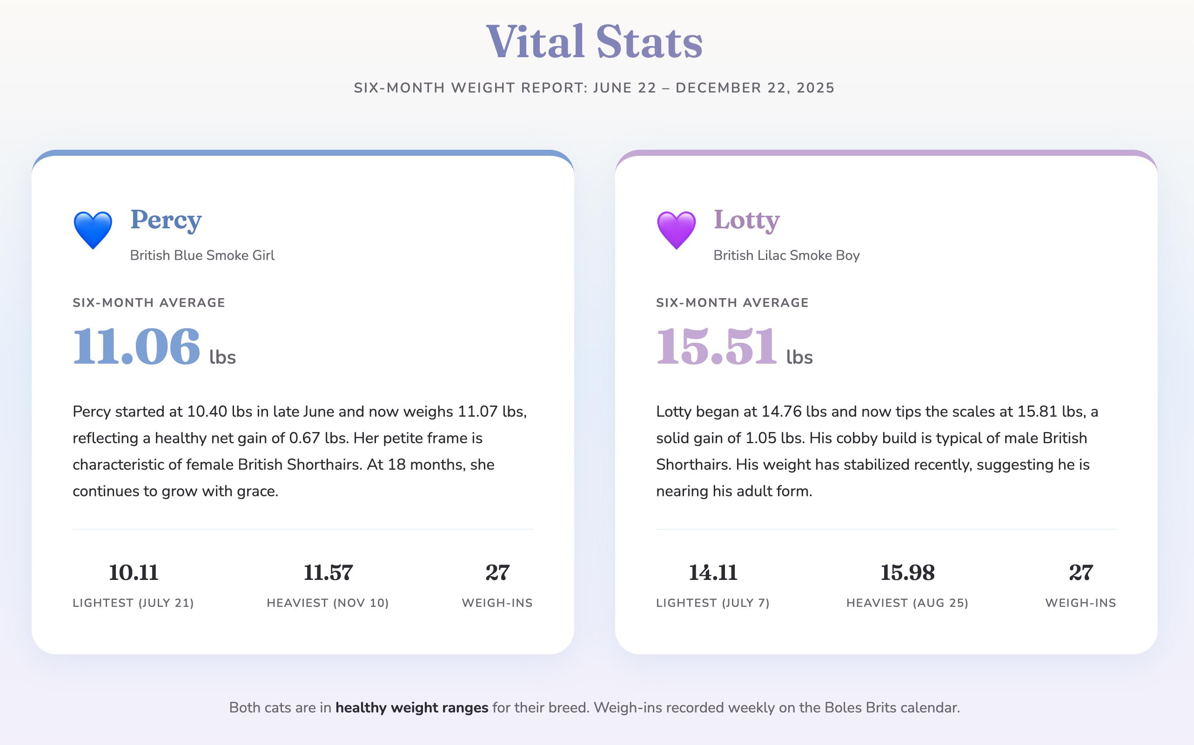Viewport: 1194px width, 745px height.
Task: Click the Lotty name heading
Action: point(746,219)
